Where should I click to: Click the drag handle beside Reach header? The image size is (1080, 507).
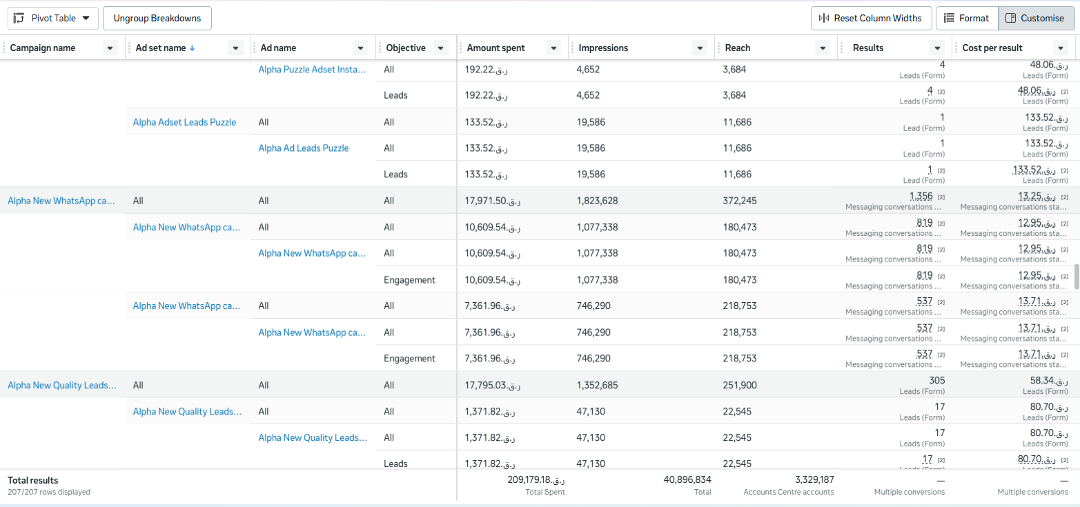[x=718, y=48]
